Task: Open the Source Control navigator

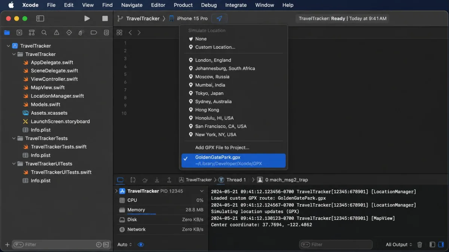Action: point(19,32)
